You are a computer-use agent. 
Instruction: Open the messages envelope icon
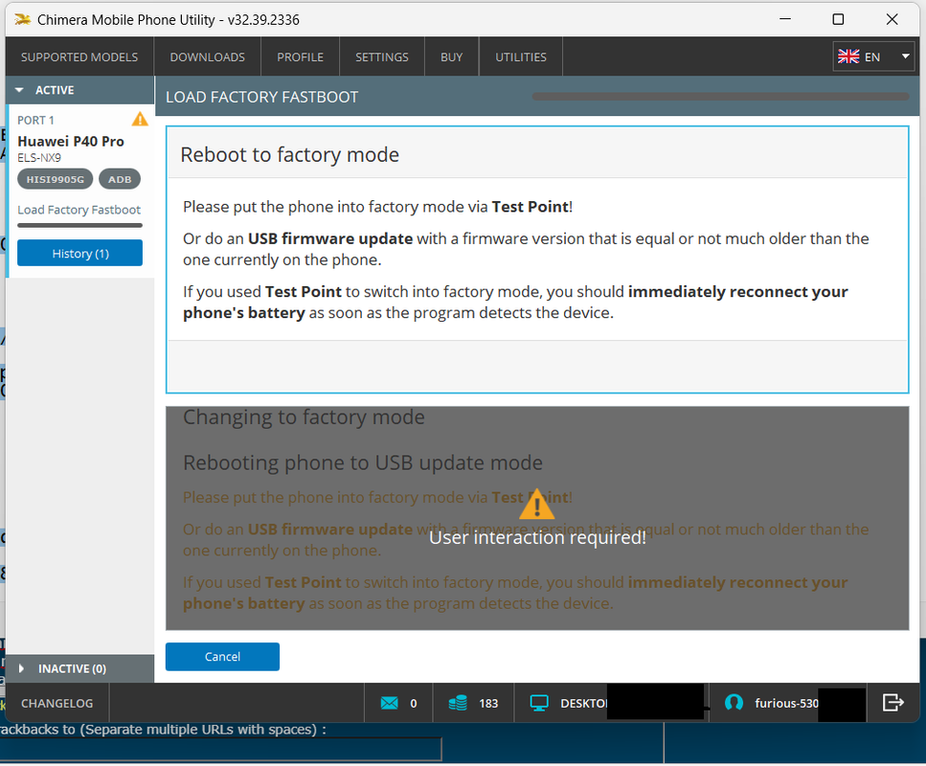(x=389, y=704)
